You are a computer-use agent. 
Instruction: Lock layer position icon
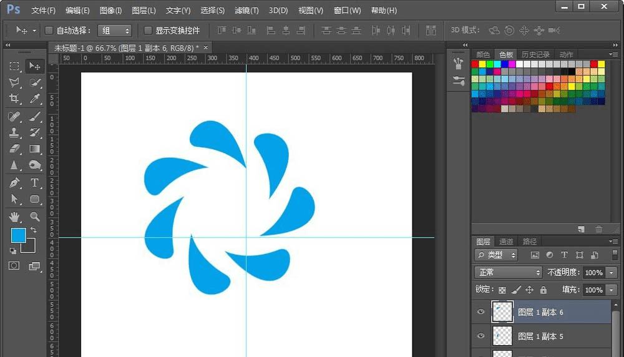tap(529, 290)
